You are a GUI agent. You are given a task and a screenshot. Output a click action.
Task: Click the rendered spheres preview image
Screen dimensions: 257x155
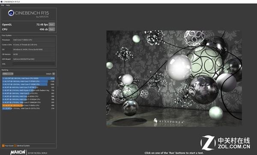point(174,79)
